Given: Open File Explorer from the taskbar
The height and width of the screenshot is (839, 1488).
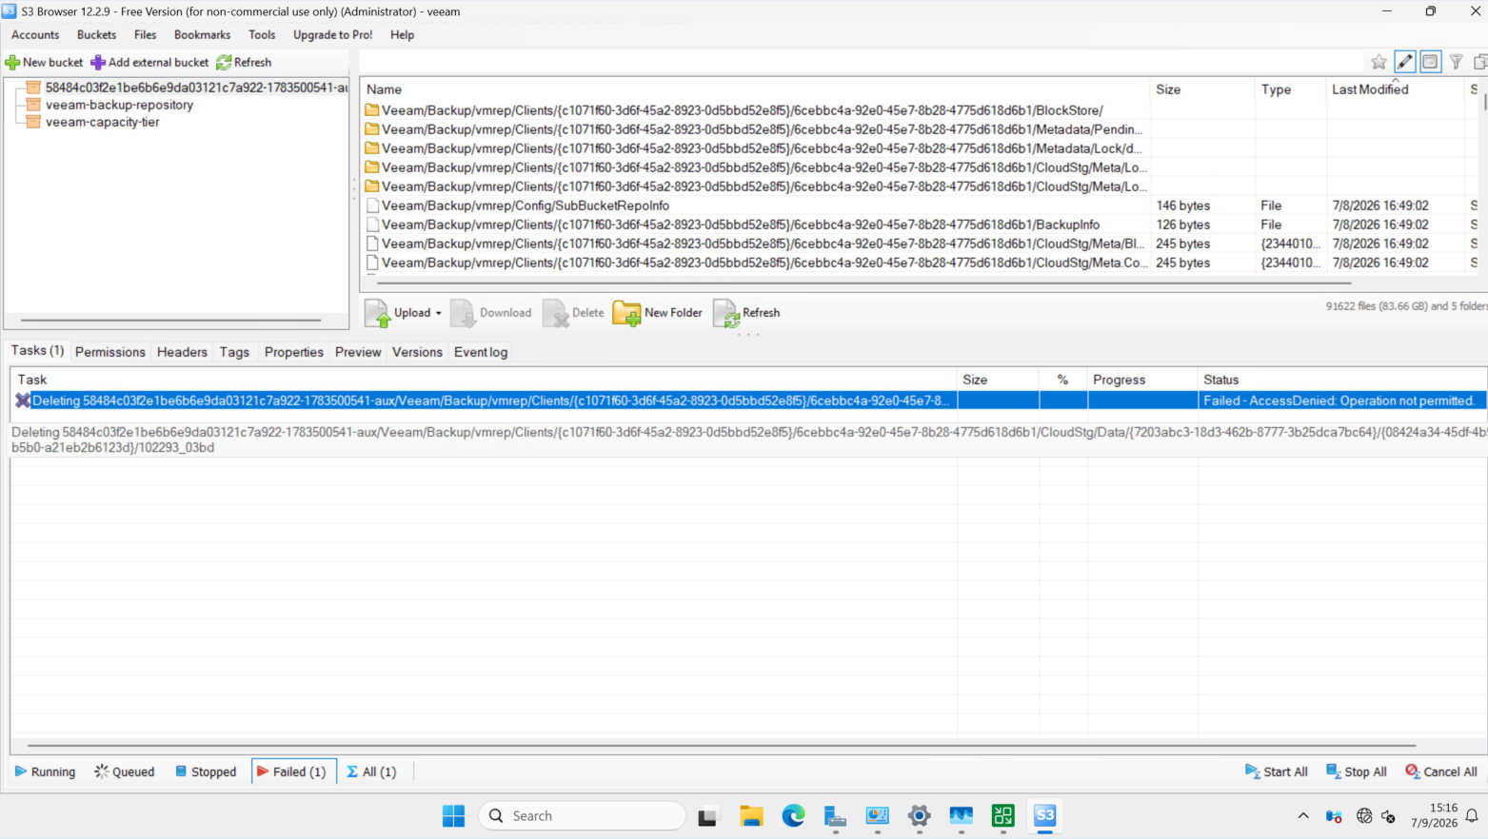Looking at the screenshot, I should coord(751,816).
